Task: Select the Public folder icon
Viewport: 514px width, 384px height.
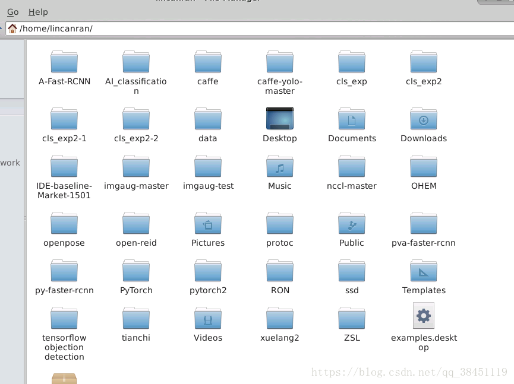Action: click(352, 223)
